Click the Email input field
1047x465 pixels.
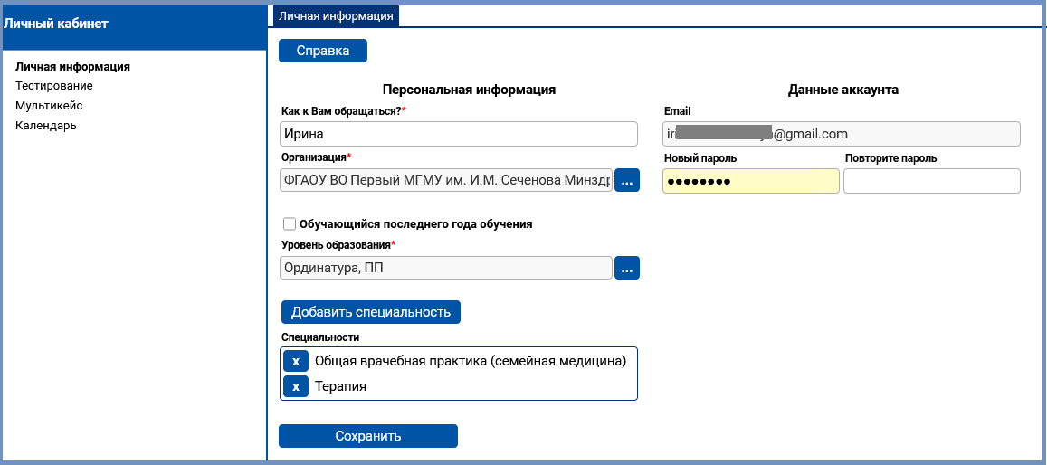pyautogui.click(x=842, y=134)
